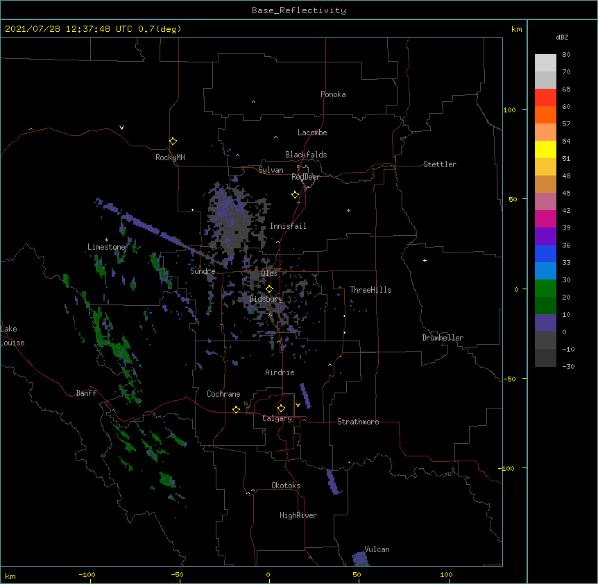Viewport: 598px width, 584px height.
Task: Click the Okotoks city label
Action: point(286,486)
